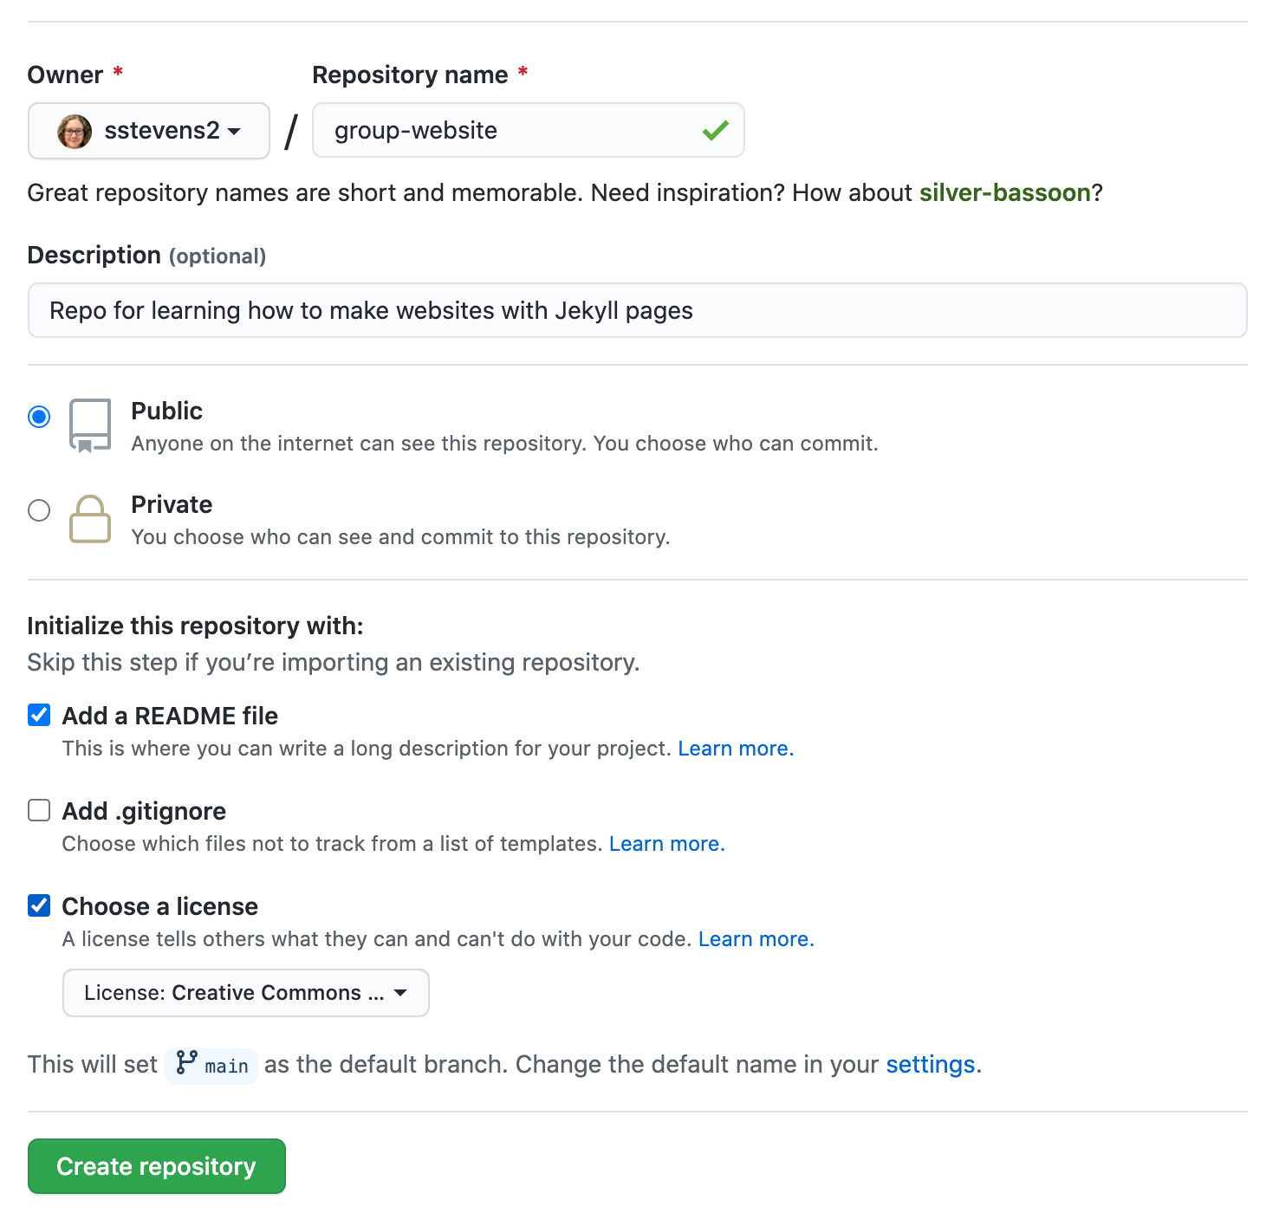Click the red asterisk next to Owner
Viewport: 1279px width, 1213px height.
[119, 74]
